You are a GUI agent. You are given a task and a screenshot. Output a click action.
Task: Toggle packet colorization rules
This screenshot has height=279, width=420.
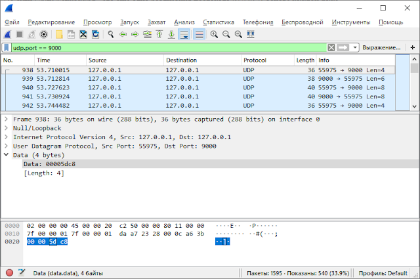click(199, 34)
